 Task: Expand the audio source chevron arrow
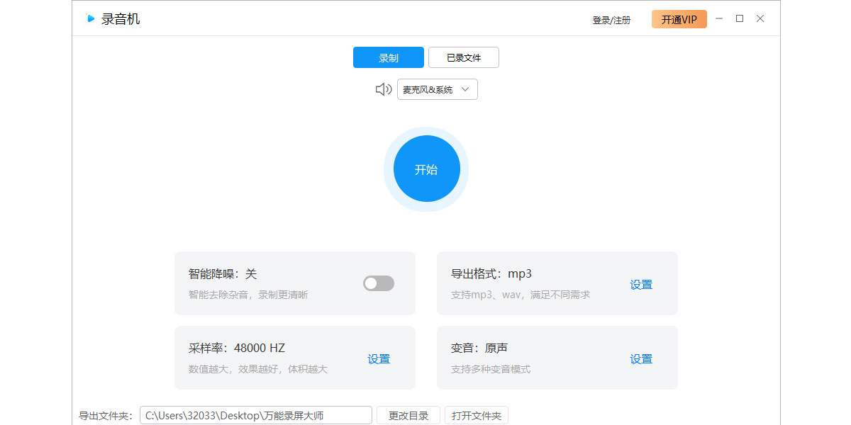pos(465,89)
